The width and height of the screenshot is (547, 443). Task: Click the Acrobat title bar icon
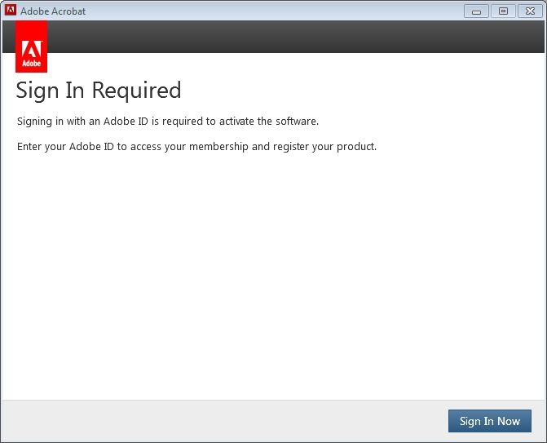10,10
